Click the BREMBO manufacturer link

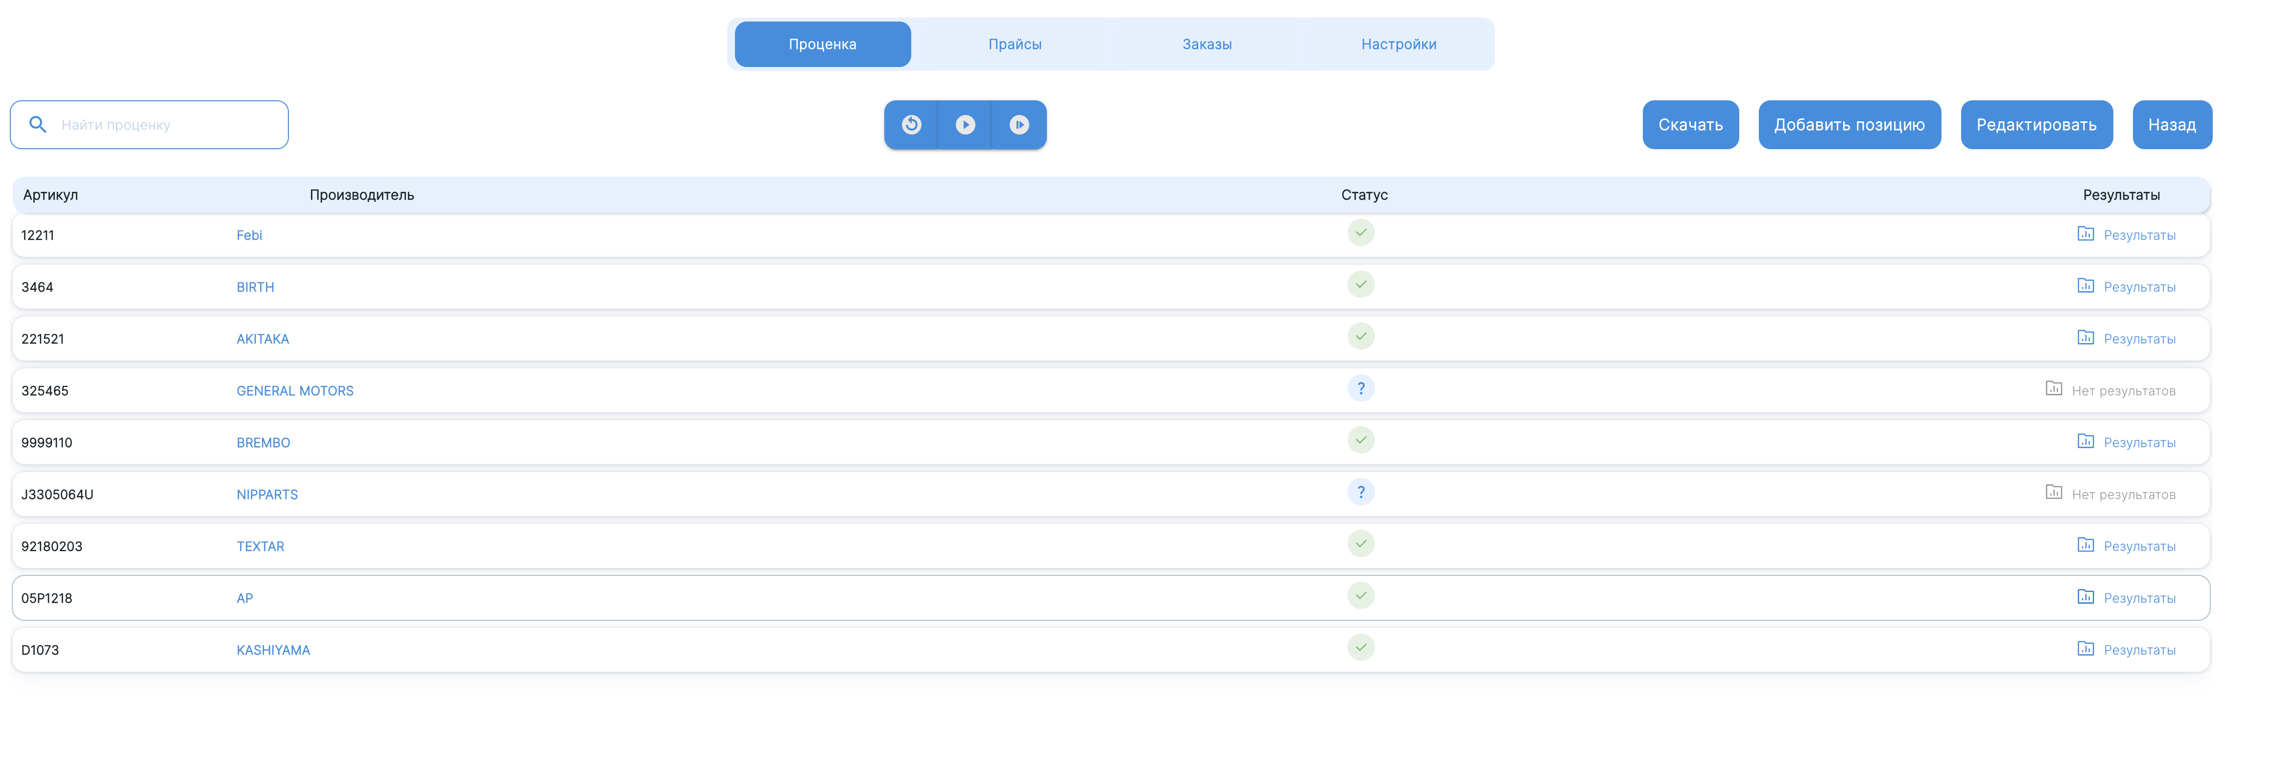[x=263, y=442]
